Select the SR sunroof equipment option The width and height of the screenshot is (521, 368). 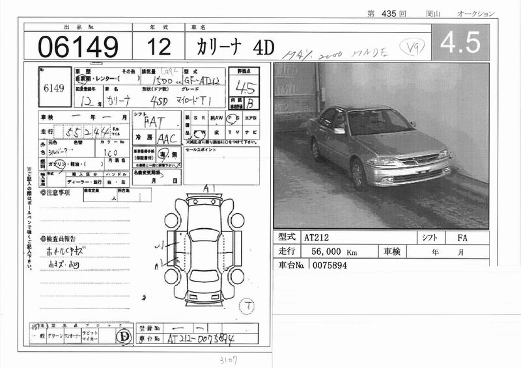tap(198, 119)
